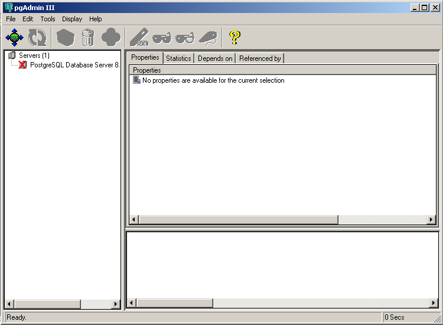
Task: Click the red X disconnected server icon
Action: [x=22, y=65]
